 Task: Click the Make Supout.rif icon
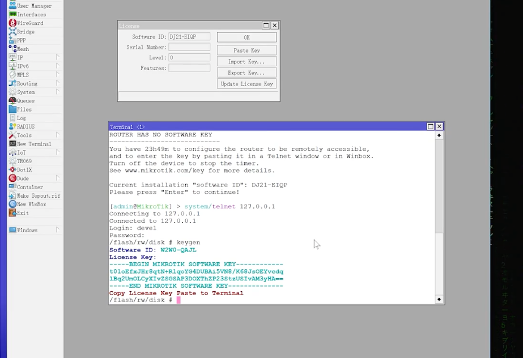(x=12, y=195)
